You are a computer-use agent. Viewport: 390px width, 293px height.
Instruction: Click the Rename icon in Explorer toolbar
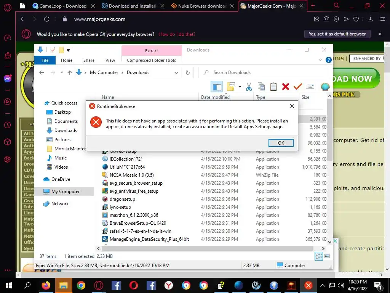(x=310, y=87)
